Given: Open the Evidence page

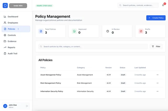Looking at the screenshot, I should click(16, 41).
